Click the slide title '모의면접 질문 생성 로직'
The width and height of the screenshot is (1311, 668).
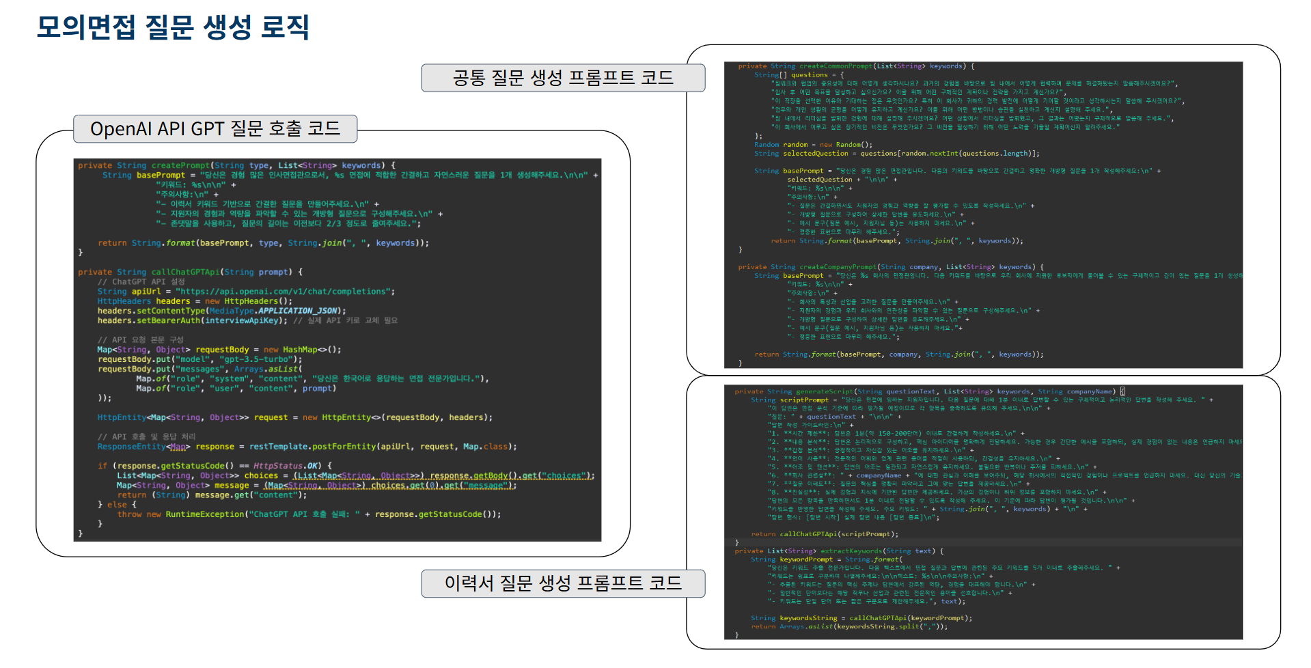click(173, 27)
